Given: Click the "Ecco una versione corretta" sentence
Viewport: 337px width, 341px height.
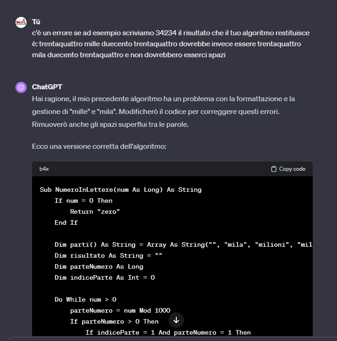Looking at the screenshot, I should click(x=99, y=146).
